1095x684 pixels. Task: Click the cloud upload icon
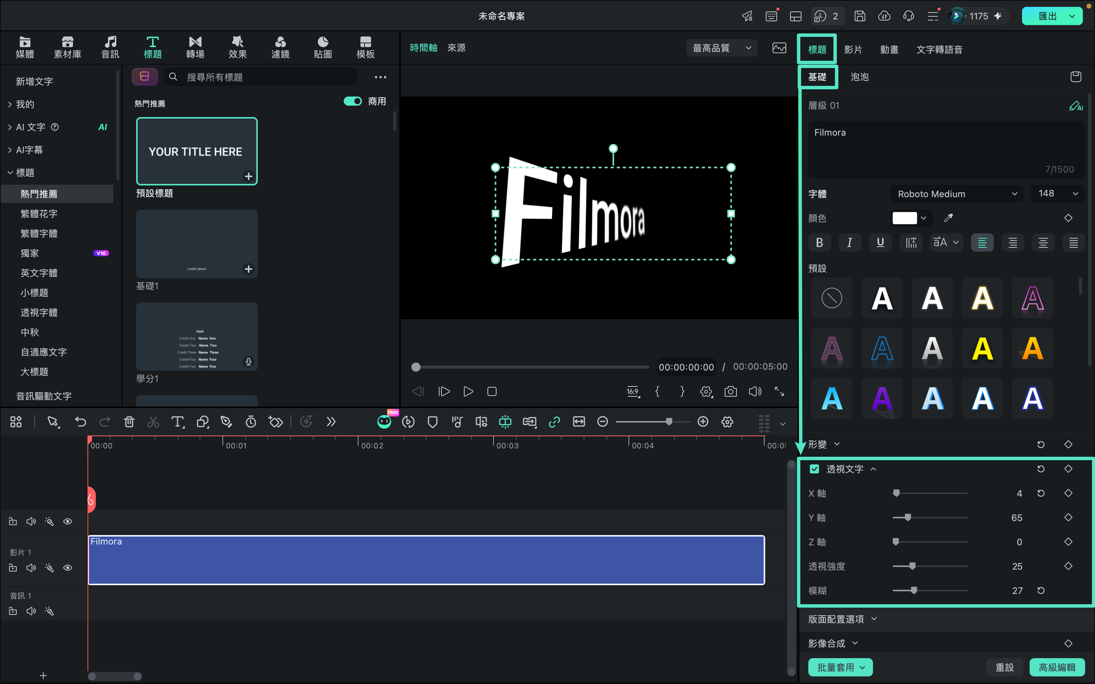[x=884, y=16]
